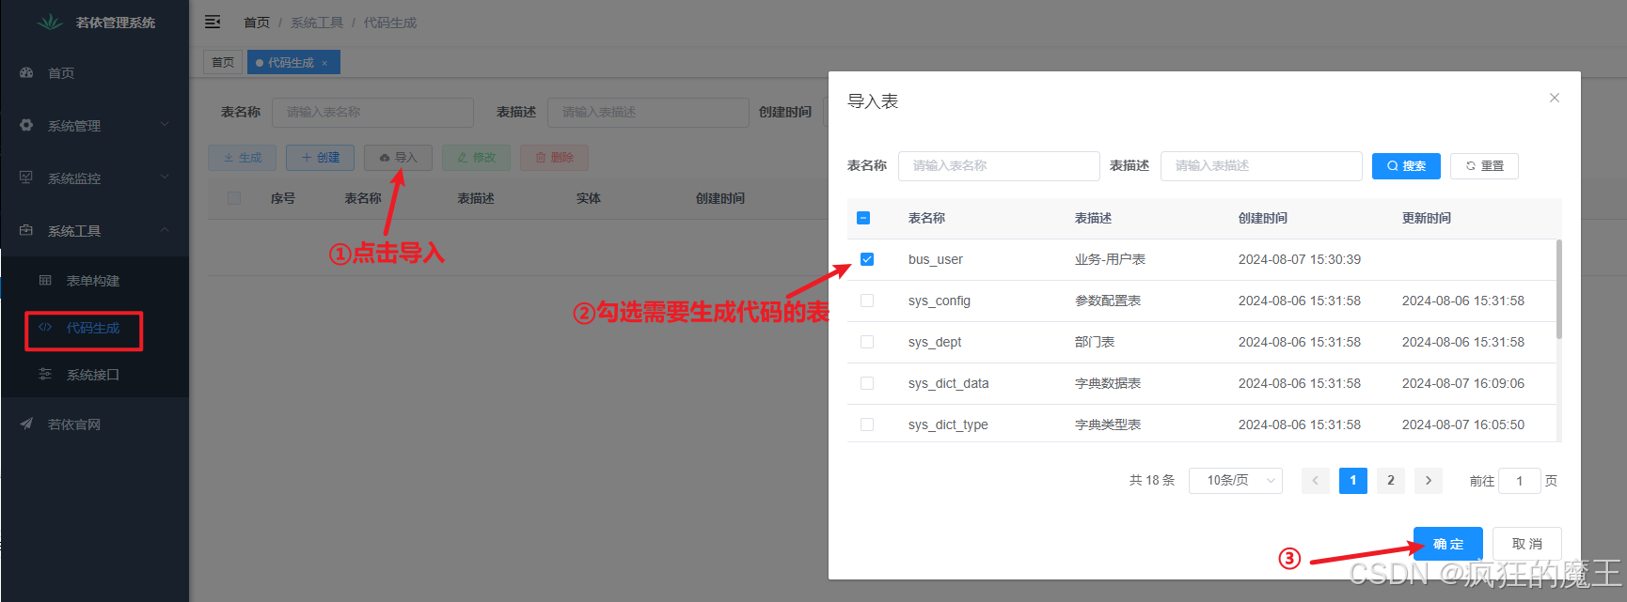The width and height of the screenshot is (1627, 602).
Task: Click the magnifier icon in the 搜索 button
Action: coord(1393,166)
